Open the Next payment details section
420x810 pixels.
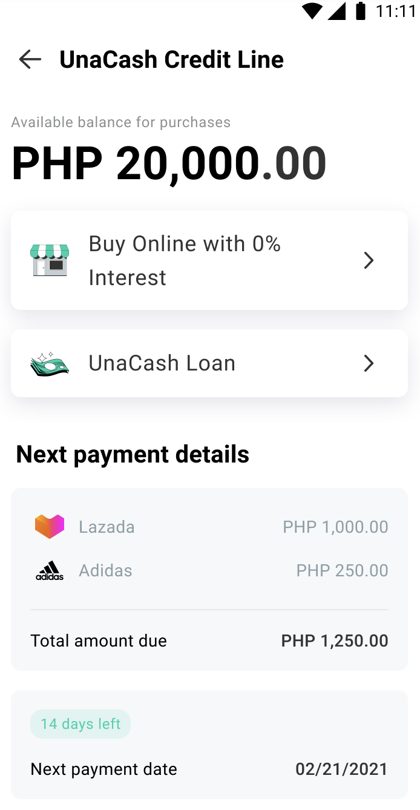click(132, 454)
